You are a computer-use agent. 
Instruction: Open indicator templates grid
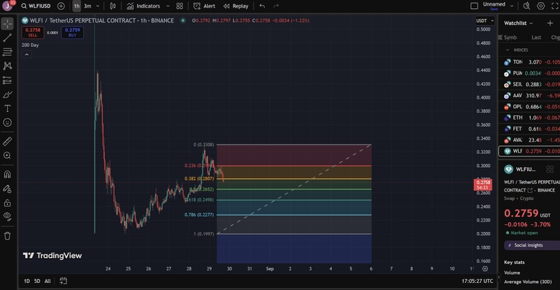180,6
